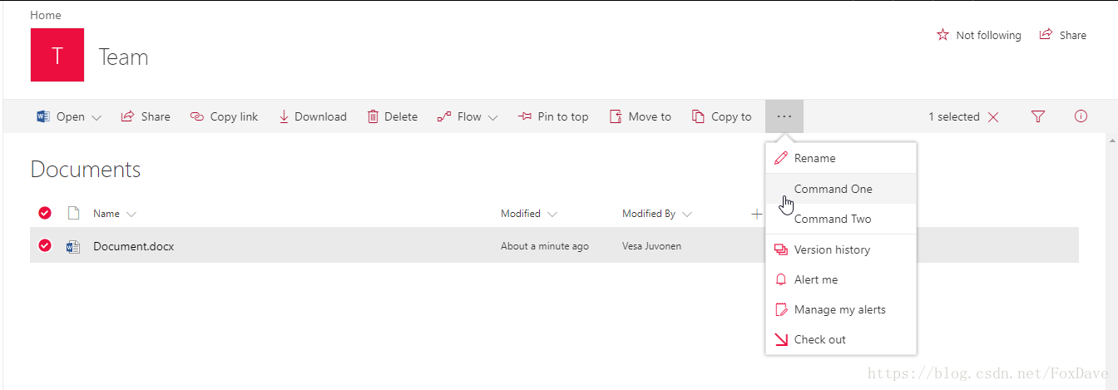1118x390 pixels.
Task: Click the Share icon in command bar
Action: pos(127,116)
